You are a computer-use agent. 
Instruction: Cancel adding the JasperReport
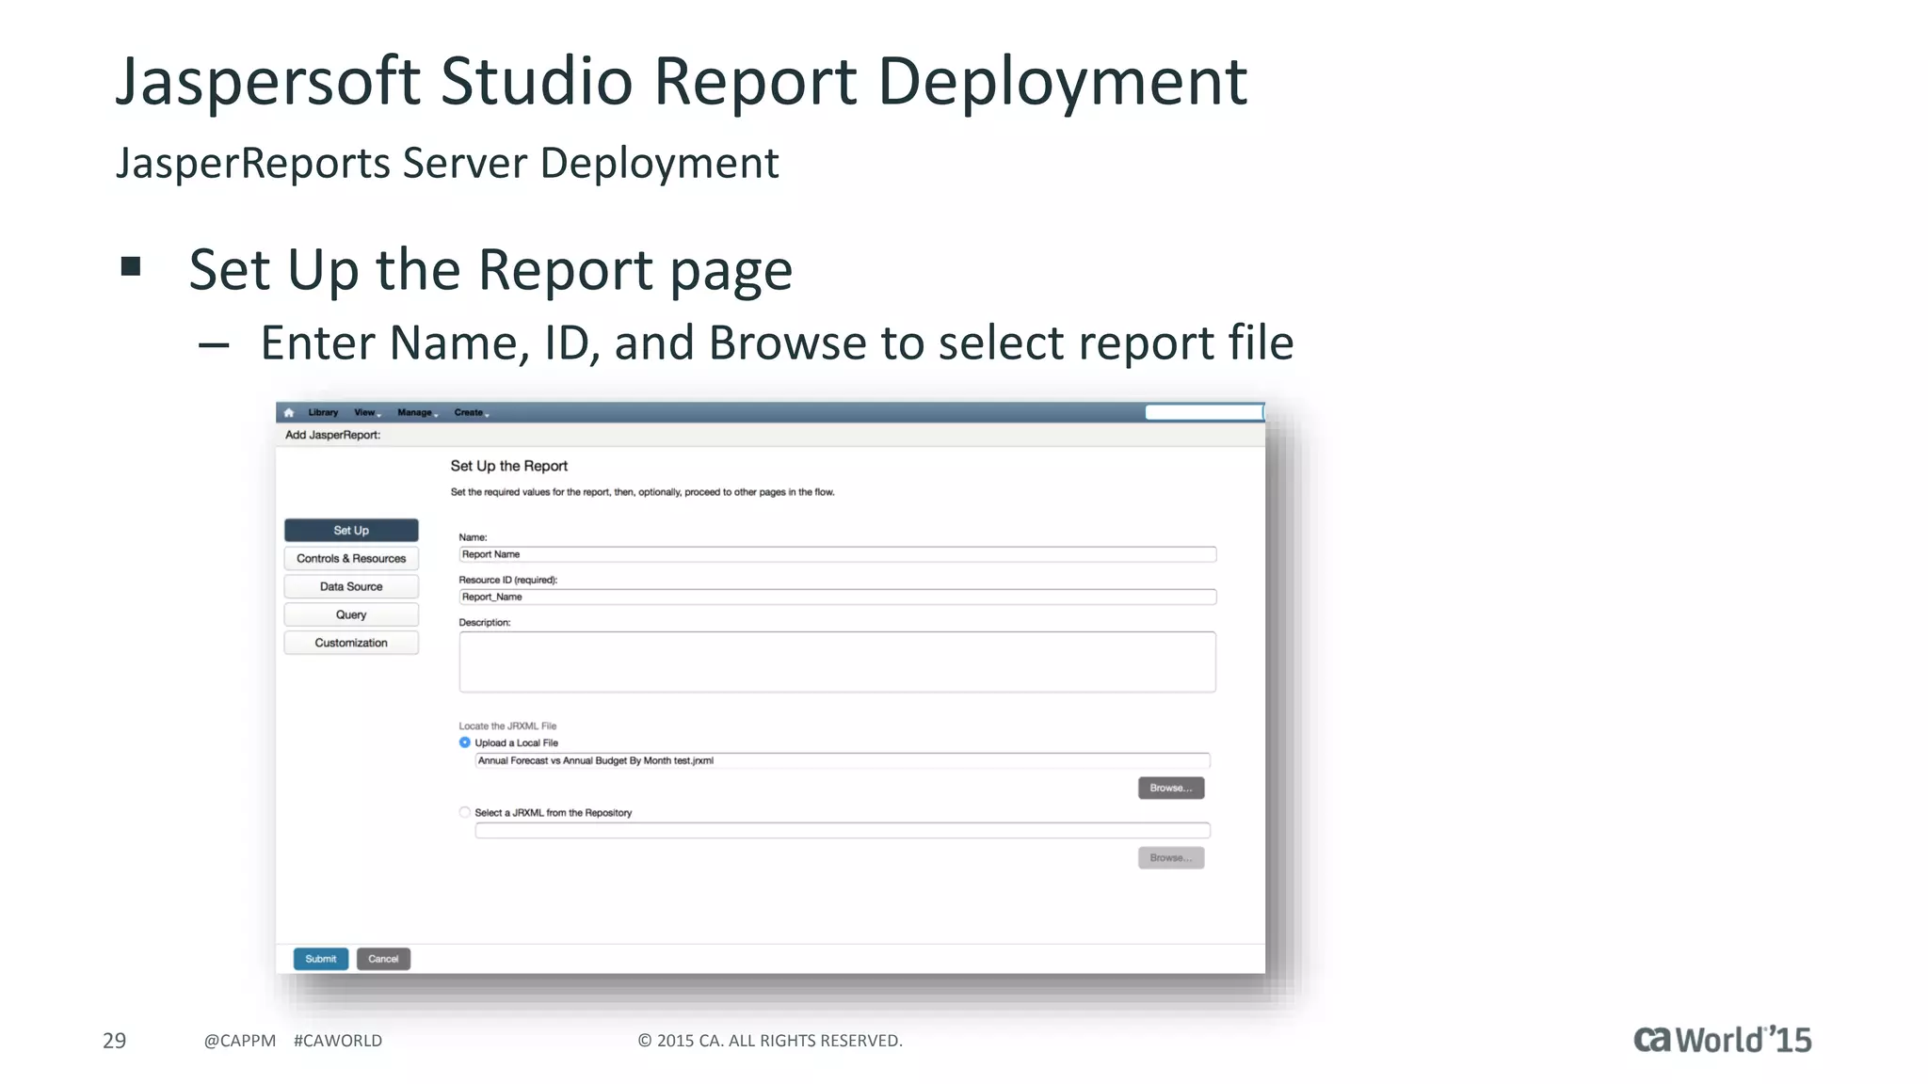pos(383,959)
